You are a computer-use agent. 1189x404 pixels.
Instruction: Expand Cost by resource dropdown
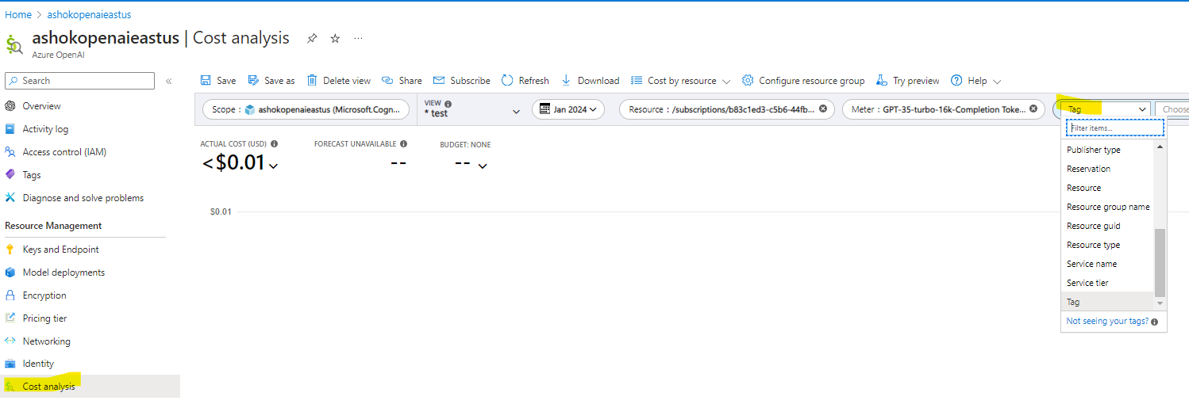[x=680, y=81]
